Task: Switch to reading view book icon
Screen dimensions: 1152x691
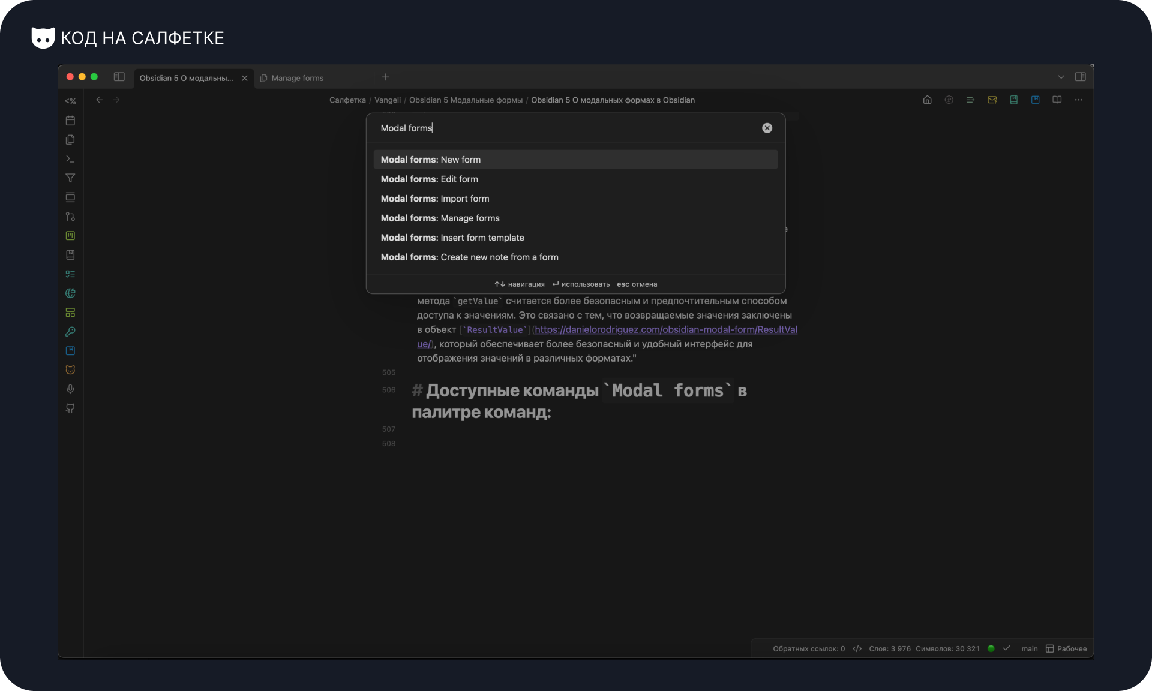Action: coord(1057,100)
